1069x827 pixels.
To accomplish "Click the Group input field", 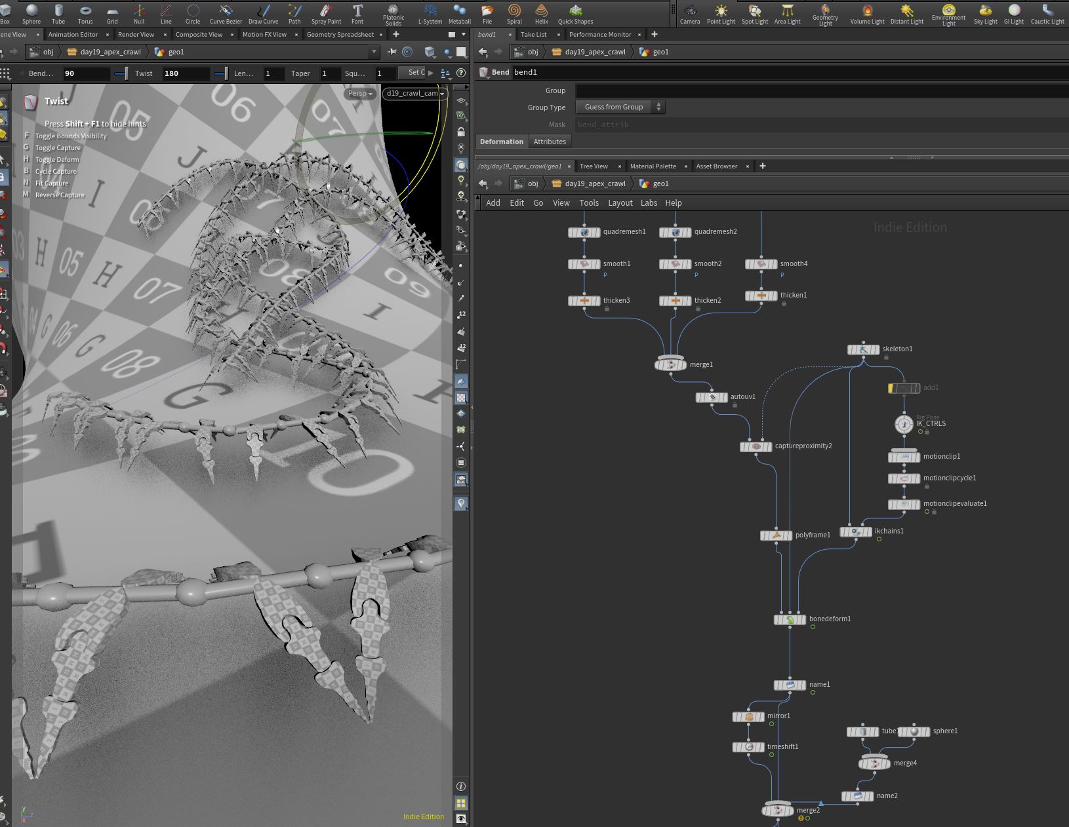I will point(822,90).
